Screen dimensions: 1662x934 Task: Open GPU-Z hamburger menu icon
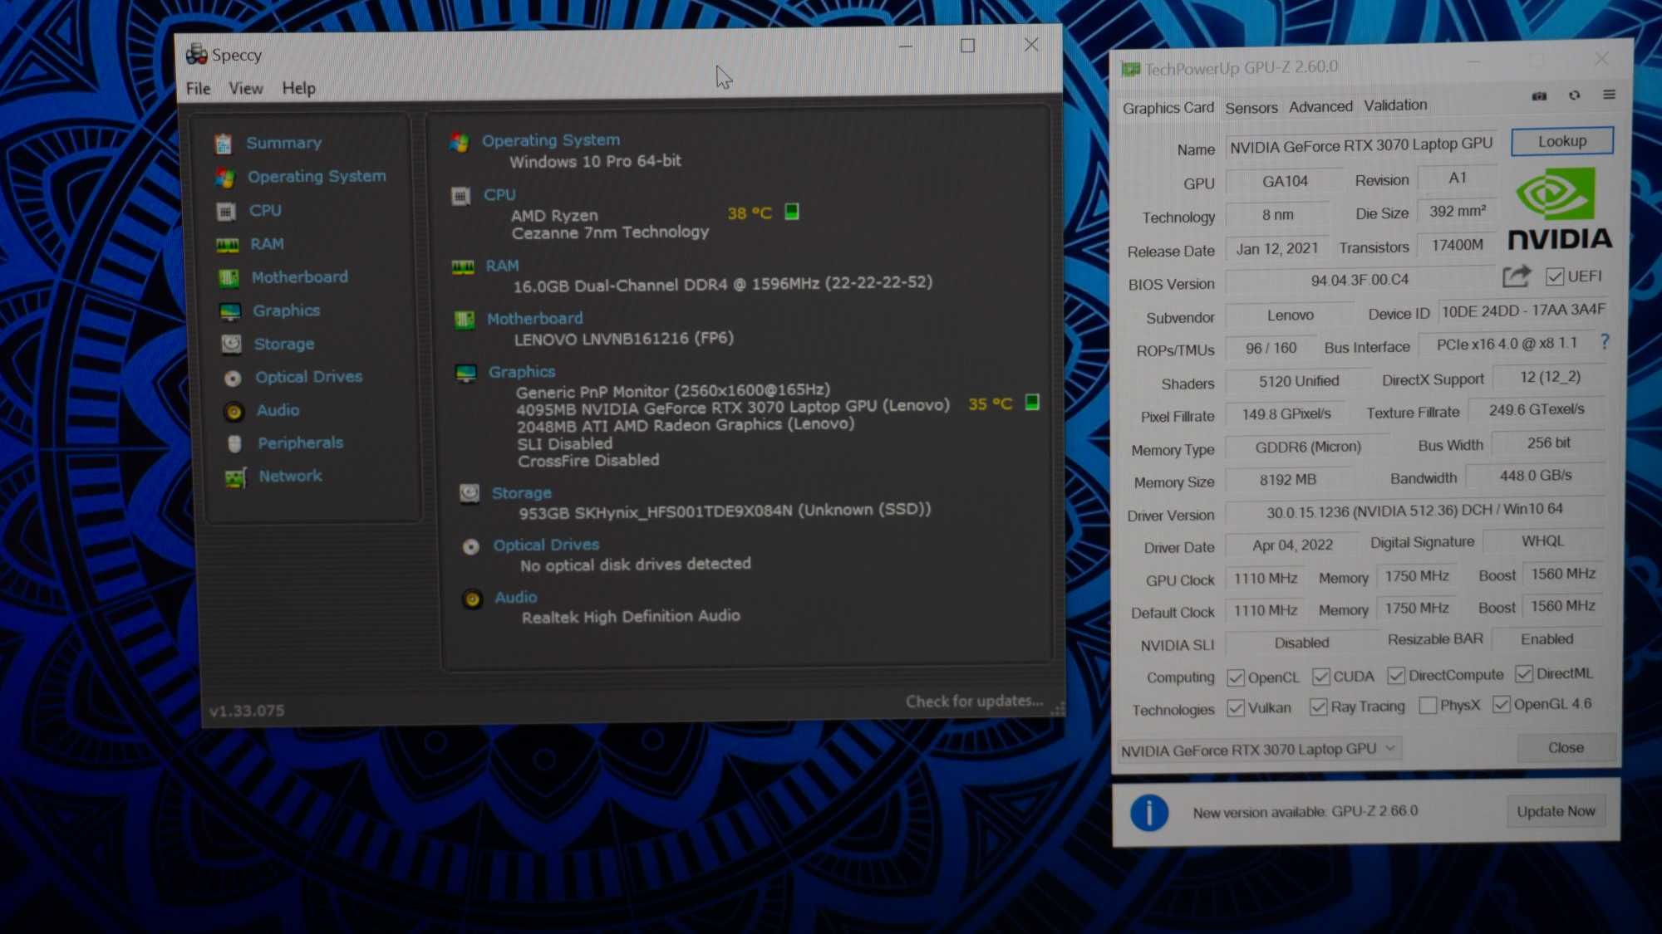1609,95
